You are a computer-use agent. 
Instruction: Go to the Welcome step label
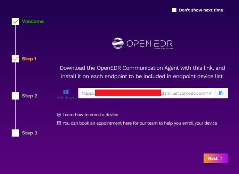pos(33,21)
